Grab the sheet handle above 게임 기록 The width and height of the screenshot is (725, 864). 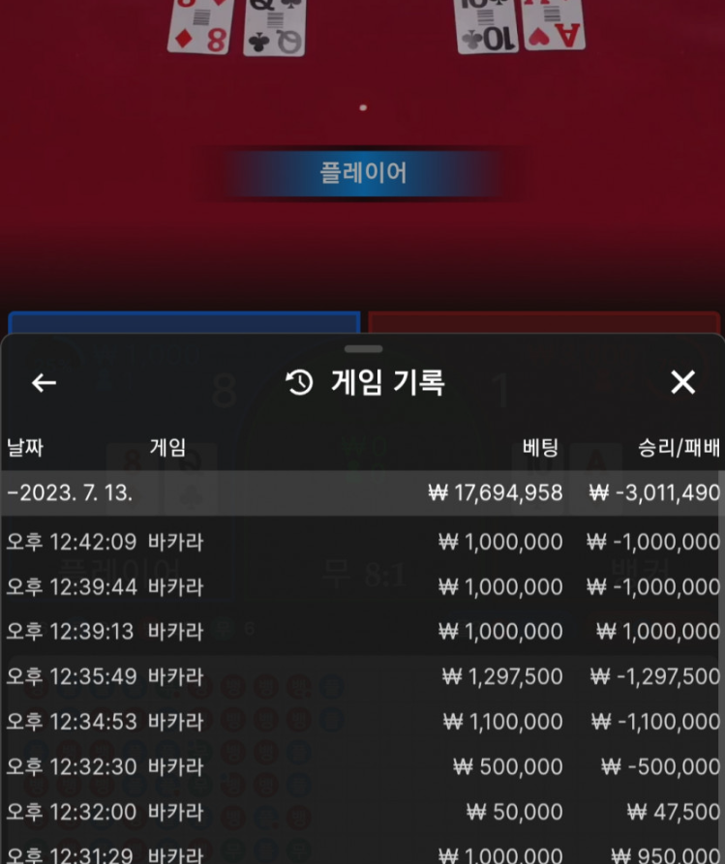click(x=363, y=349)
